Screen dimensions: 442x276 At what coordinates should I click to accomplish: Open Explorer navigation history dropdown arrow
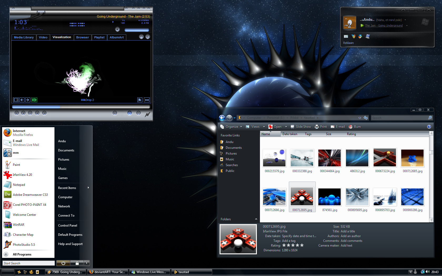point(234,118)
